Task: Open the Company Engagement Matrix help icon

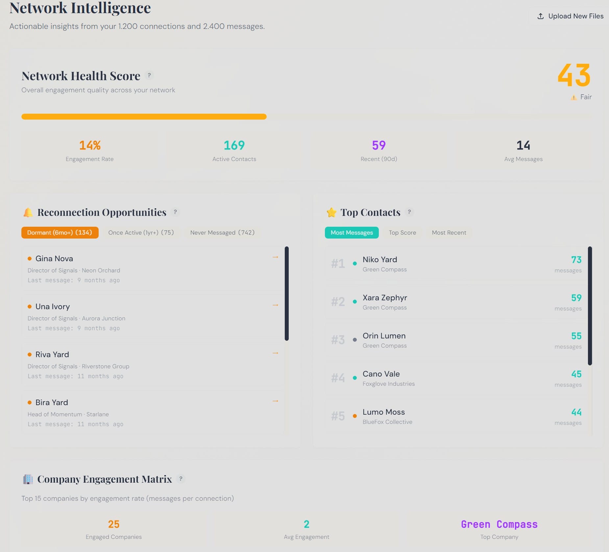Action: [181, 479]
